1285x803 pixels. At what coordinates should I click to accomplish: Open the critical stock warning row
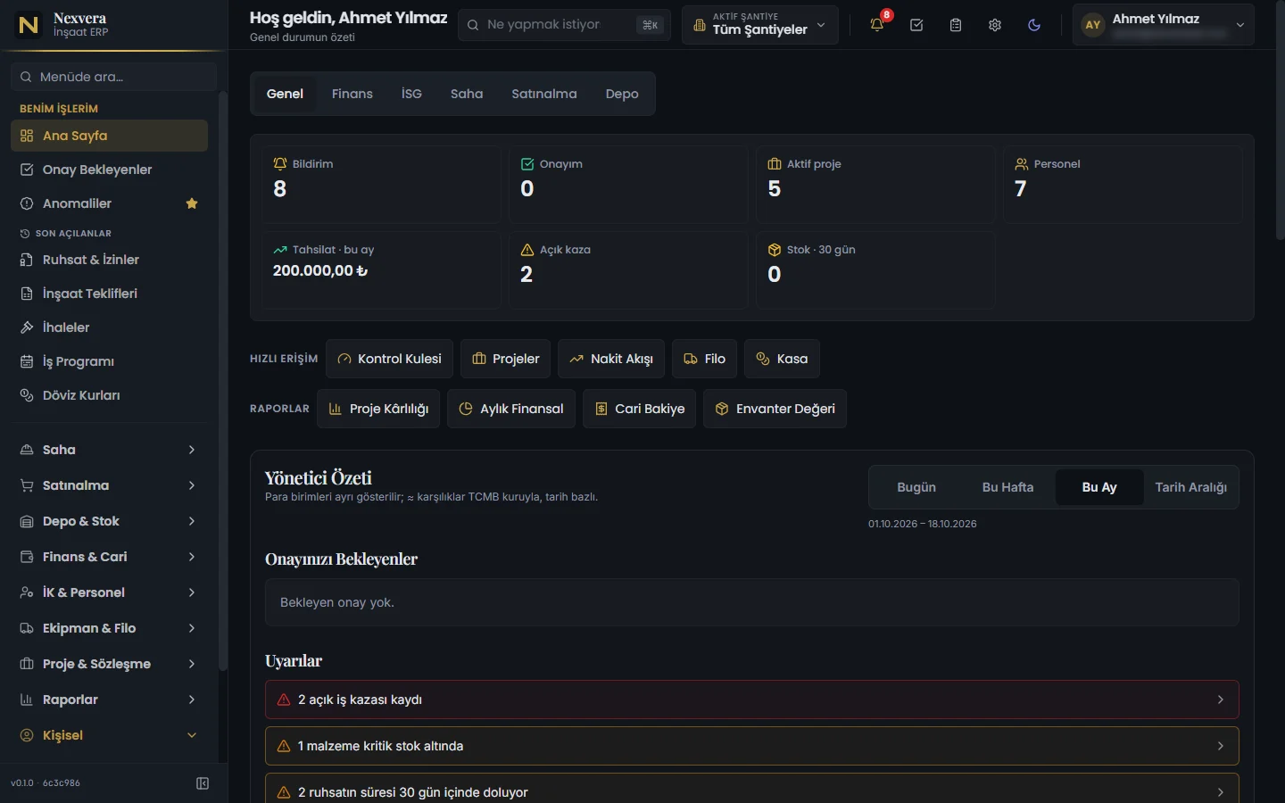point(752,746)
